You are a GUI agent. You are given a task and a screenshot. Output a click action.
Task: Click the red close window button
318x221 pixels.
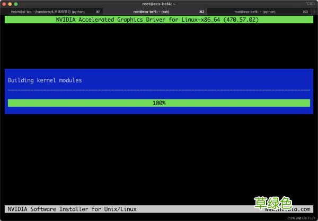click(x=4, y=4)
